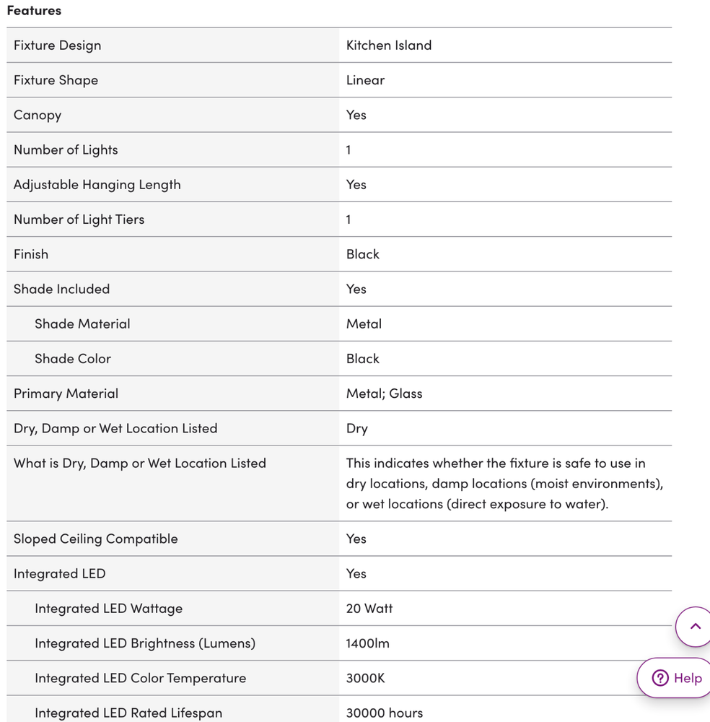Click the Integrated LED Color Temperature label
Image resolution: width=710 pixels, height=722 pixels.
140,679
